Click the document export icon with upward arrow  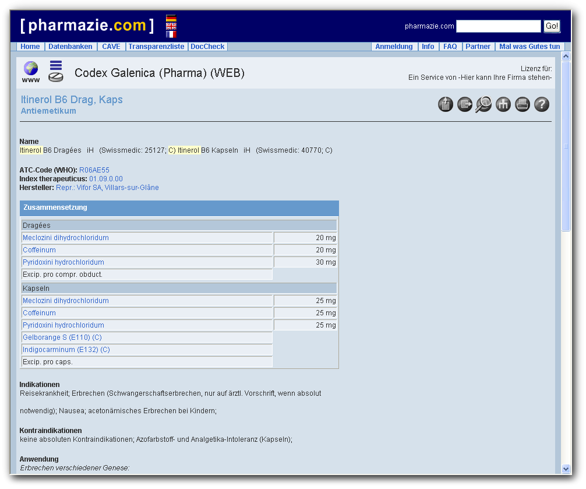pyautogui.click(x=446, y=104)
